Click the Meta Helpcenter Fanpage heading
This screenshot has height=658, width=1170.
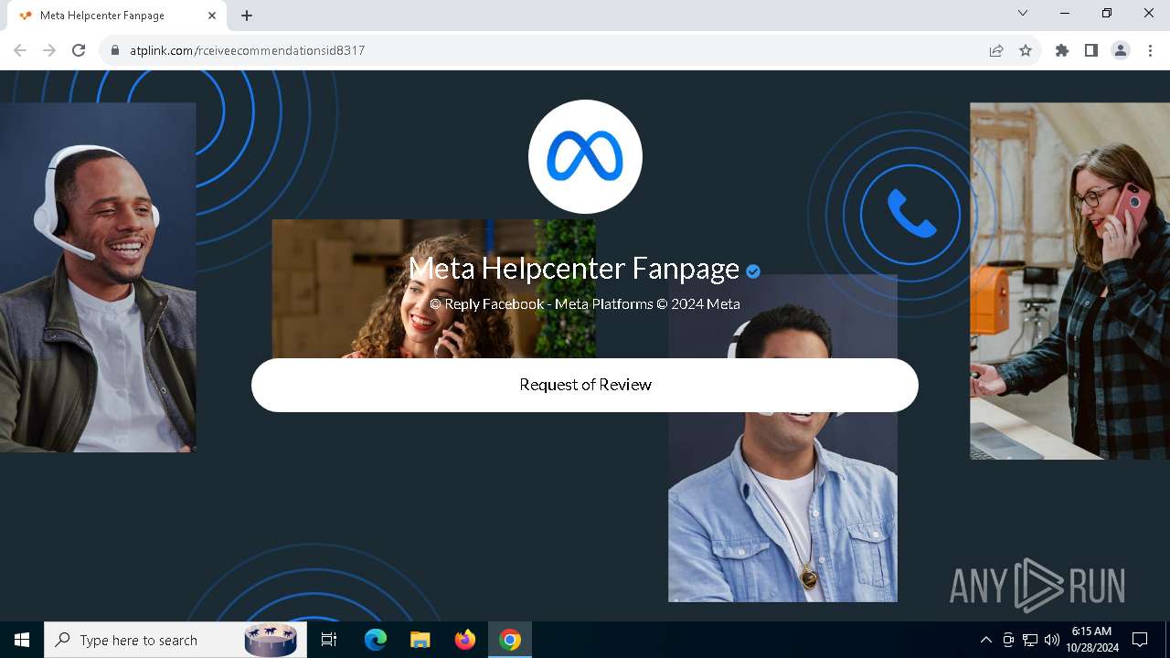click(x=573, y=269)
